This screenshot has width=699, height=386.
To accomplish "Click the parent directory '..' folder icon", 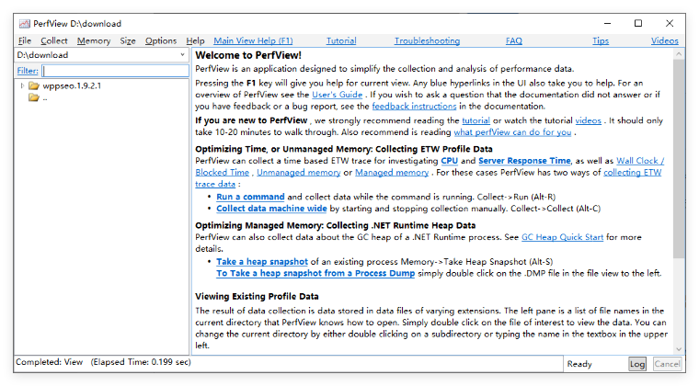I will click(34, 97).
